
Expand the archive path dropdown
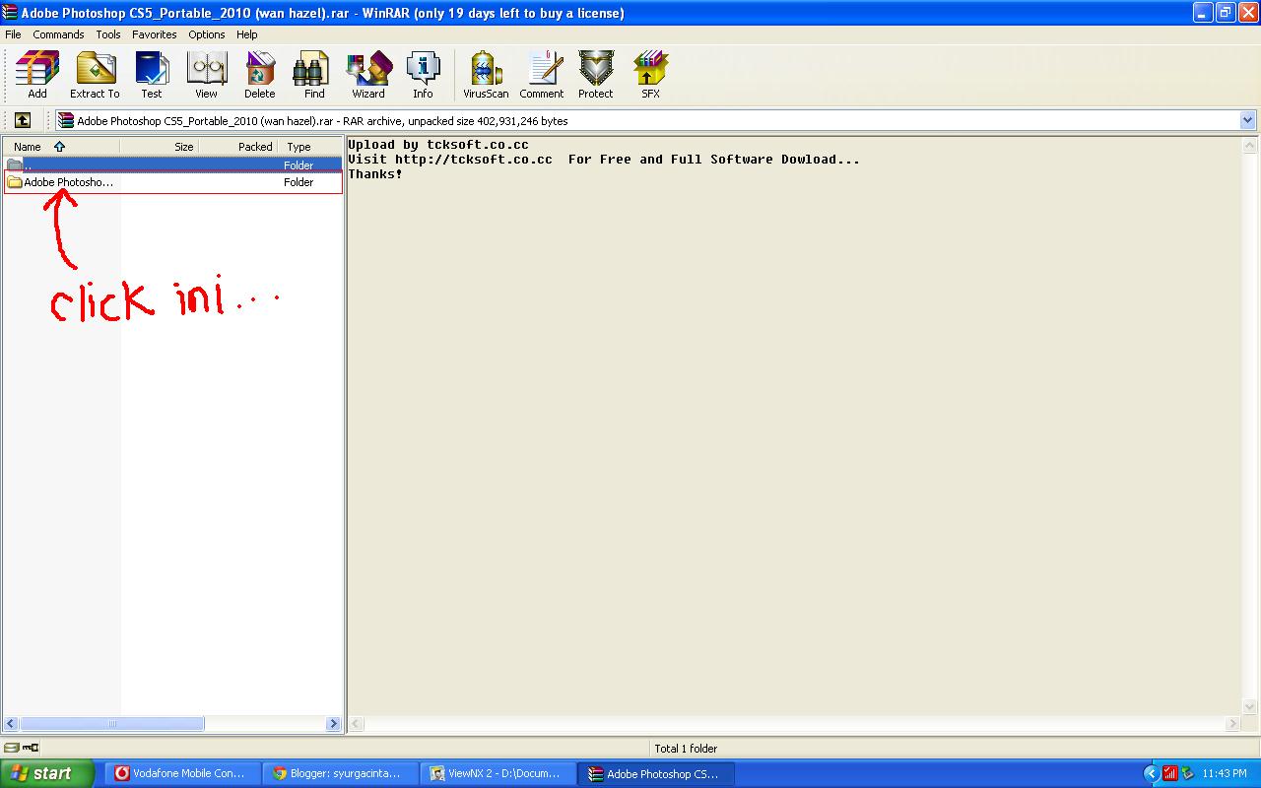[x=1248, y=120]
